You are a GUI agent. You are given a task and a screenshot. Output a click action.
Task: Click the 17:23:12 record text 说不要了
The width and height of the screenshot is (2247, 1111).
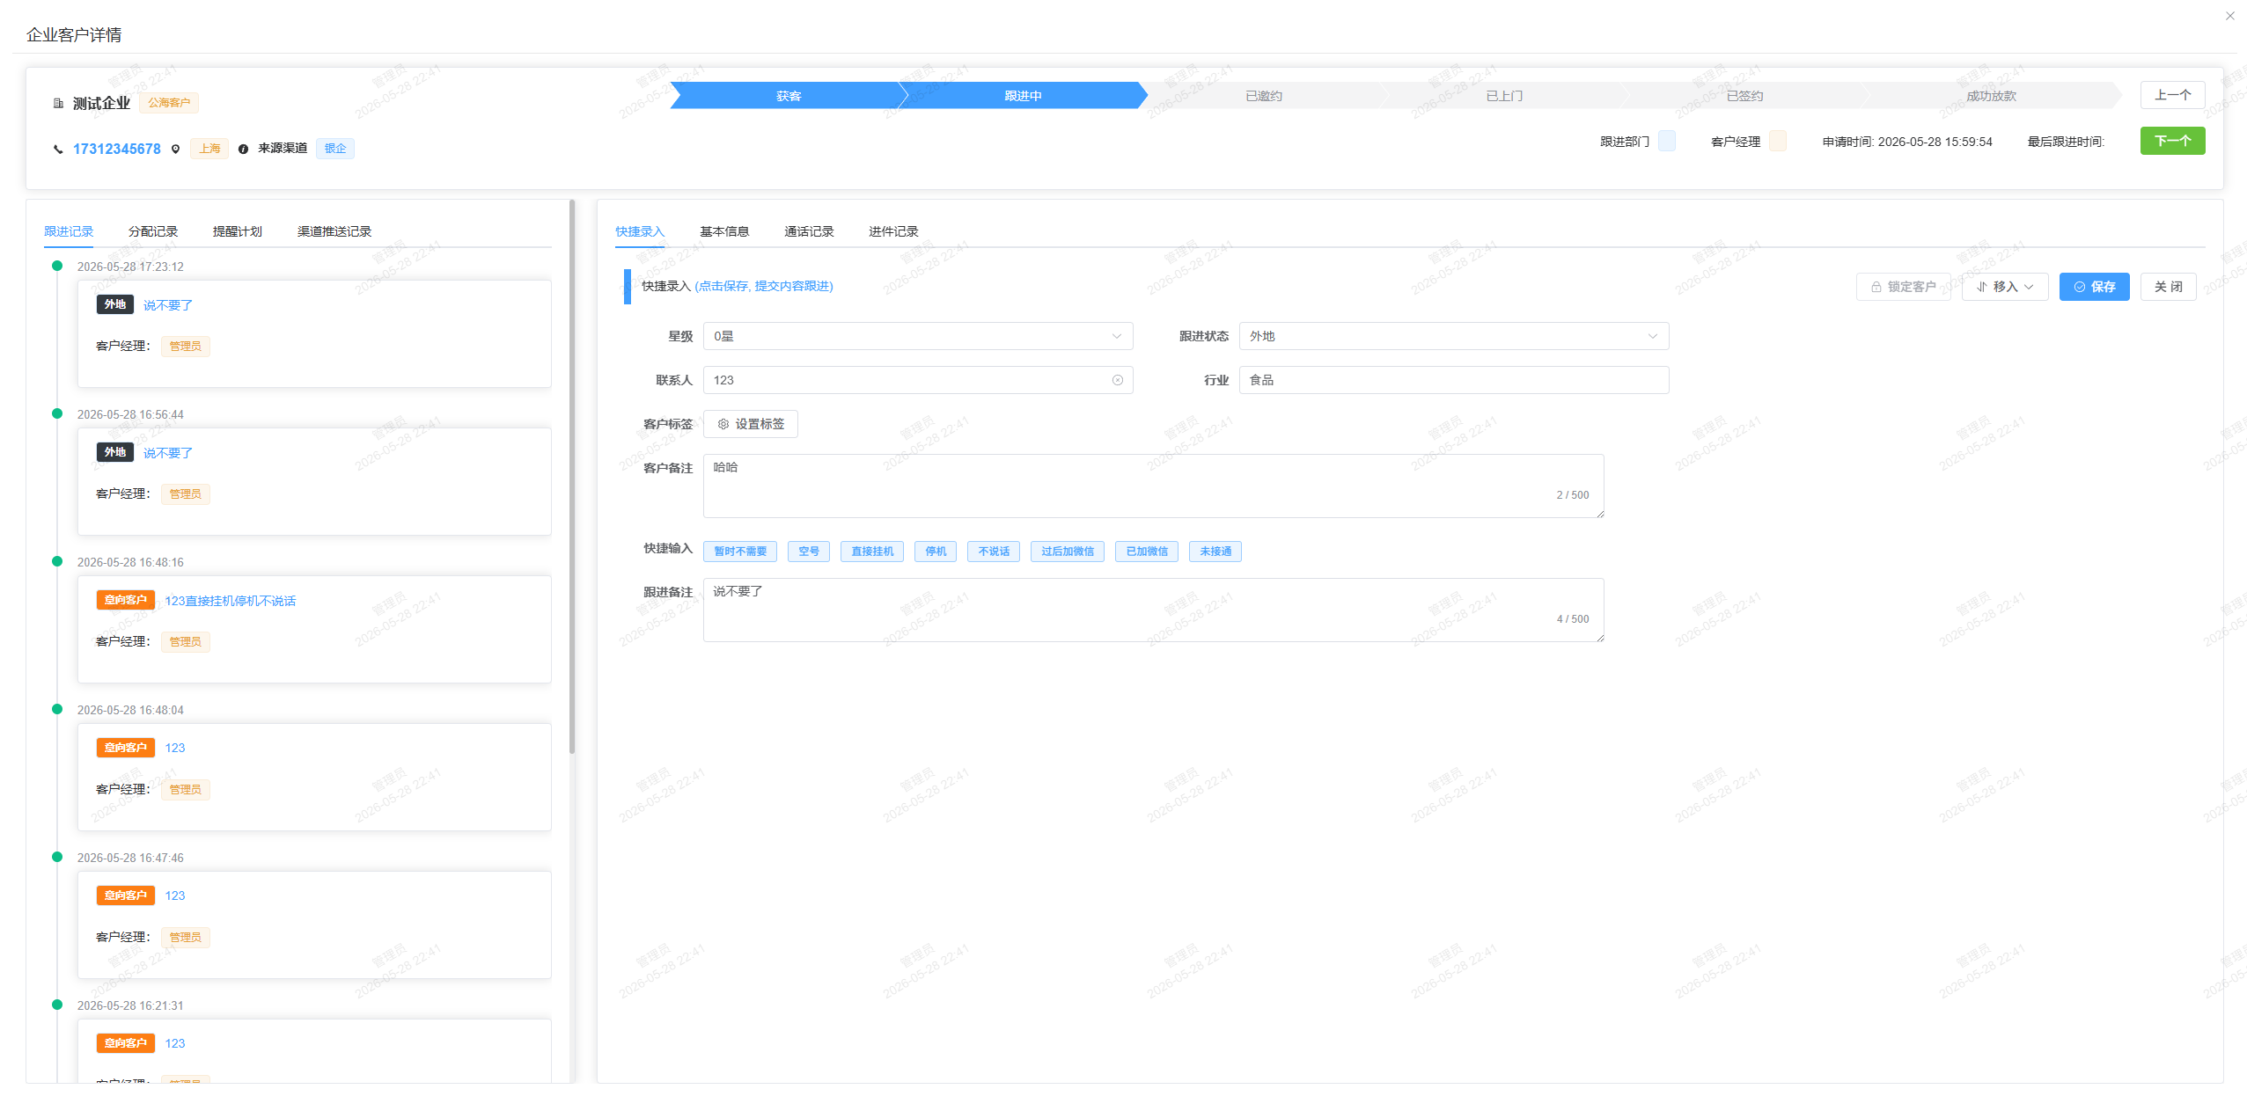[x=167, y=305]
